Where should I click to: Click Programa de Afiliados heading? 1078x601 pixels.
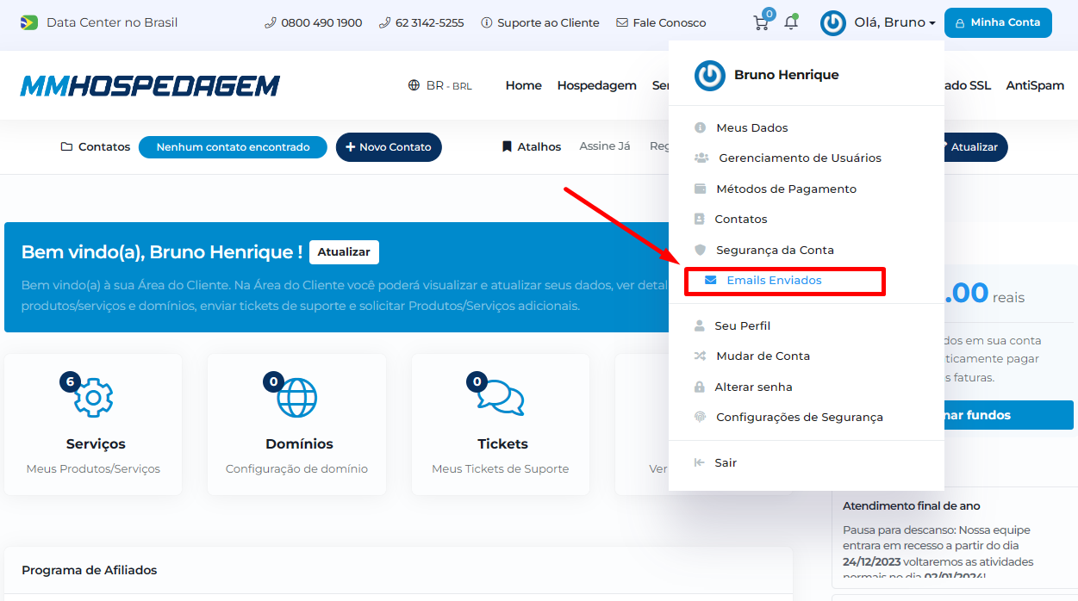point(90,570)
